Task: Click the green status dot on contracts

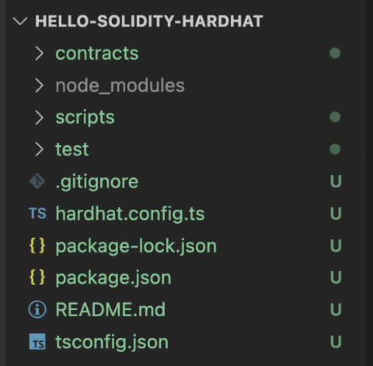Action: [335, 54]
